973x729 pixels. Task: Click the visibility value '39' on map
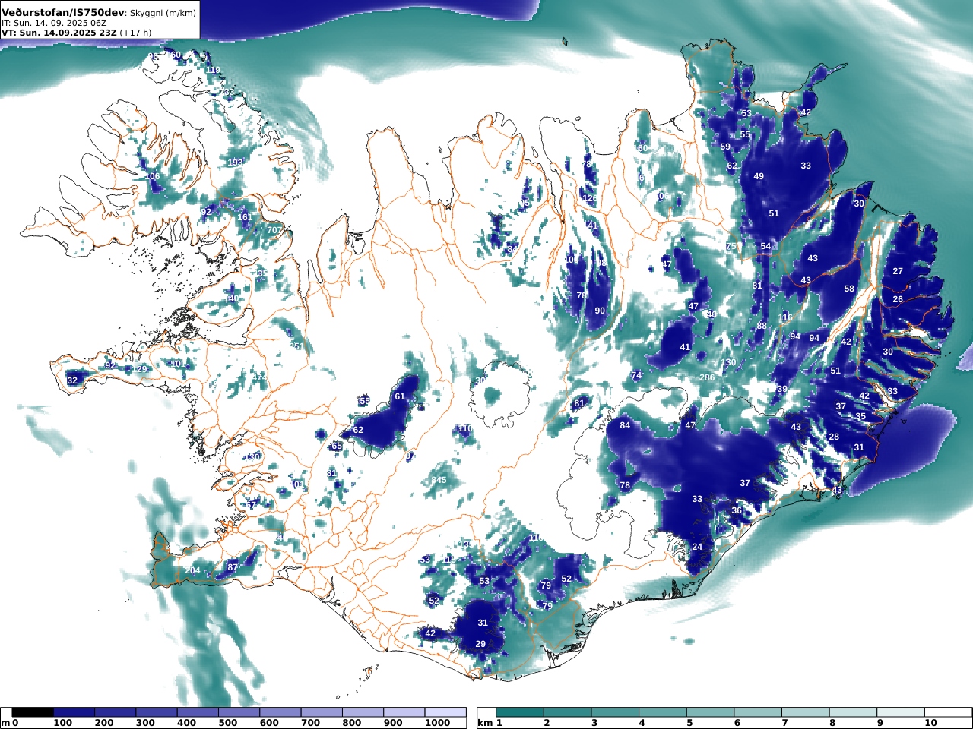click(x=782, y=389)
